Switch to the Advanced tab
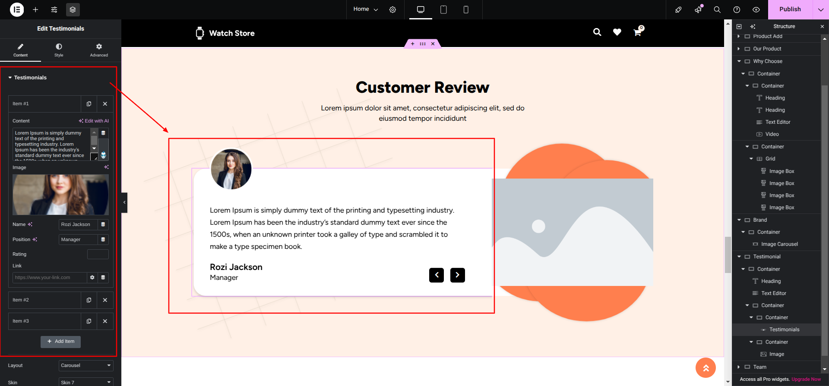829x386 pixels. [x=99, y=50]
